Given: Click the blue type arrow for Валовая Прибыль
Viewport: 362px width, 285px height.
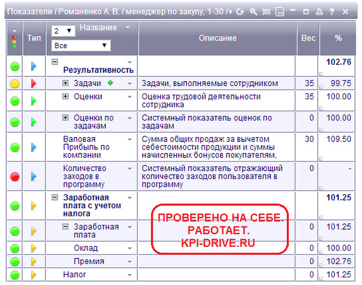Looking at the screenshot, I should (34, 147).
